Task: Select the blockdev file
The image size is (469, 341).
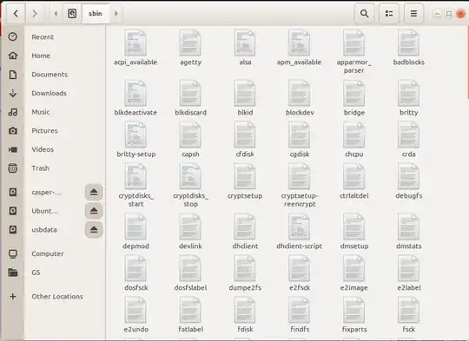Action: (300, 98)
